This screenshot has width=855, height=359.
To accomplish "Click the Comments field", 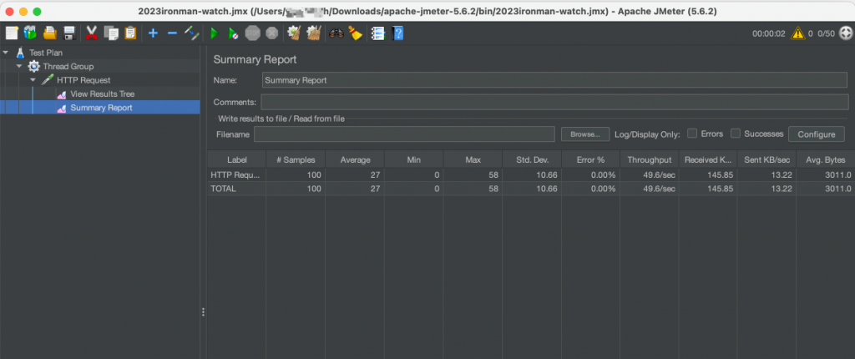I will click(x=554, y=102).
